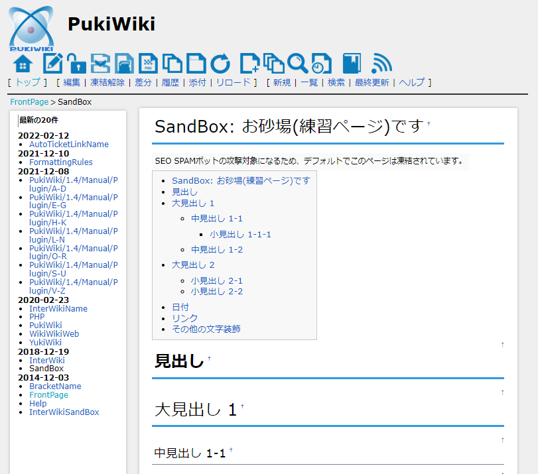Open PukiWiki/1.4/Manual/Plugin/S-U link
Screen dimensions: 538x474
pyautogui.click(x=74, y=269)
